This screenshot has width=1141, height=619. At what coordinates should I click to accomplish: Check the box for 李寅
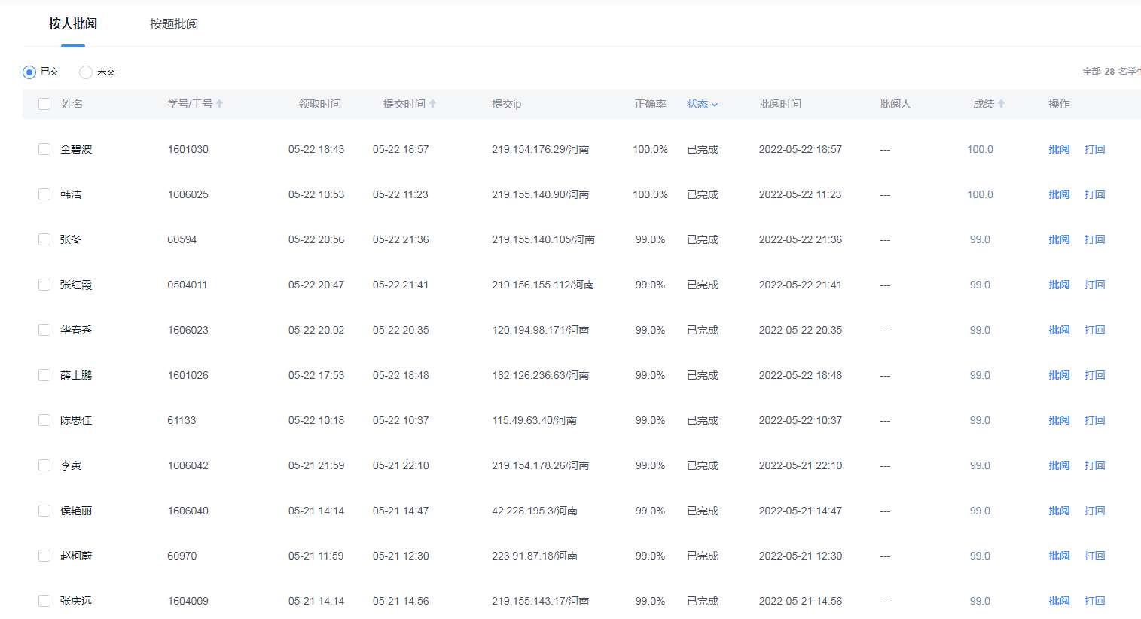[x=44, y=465]
